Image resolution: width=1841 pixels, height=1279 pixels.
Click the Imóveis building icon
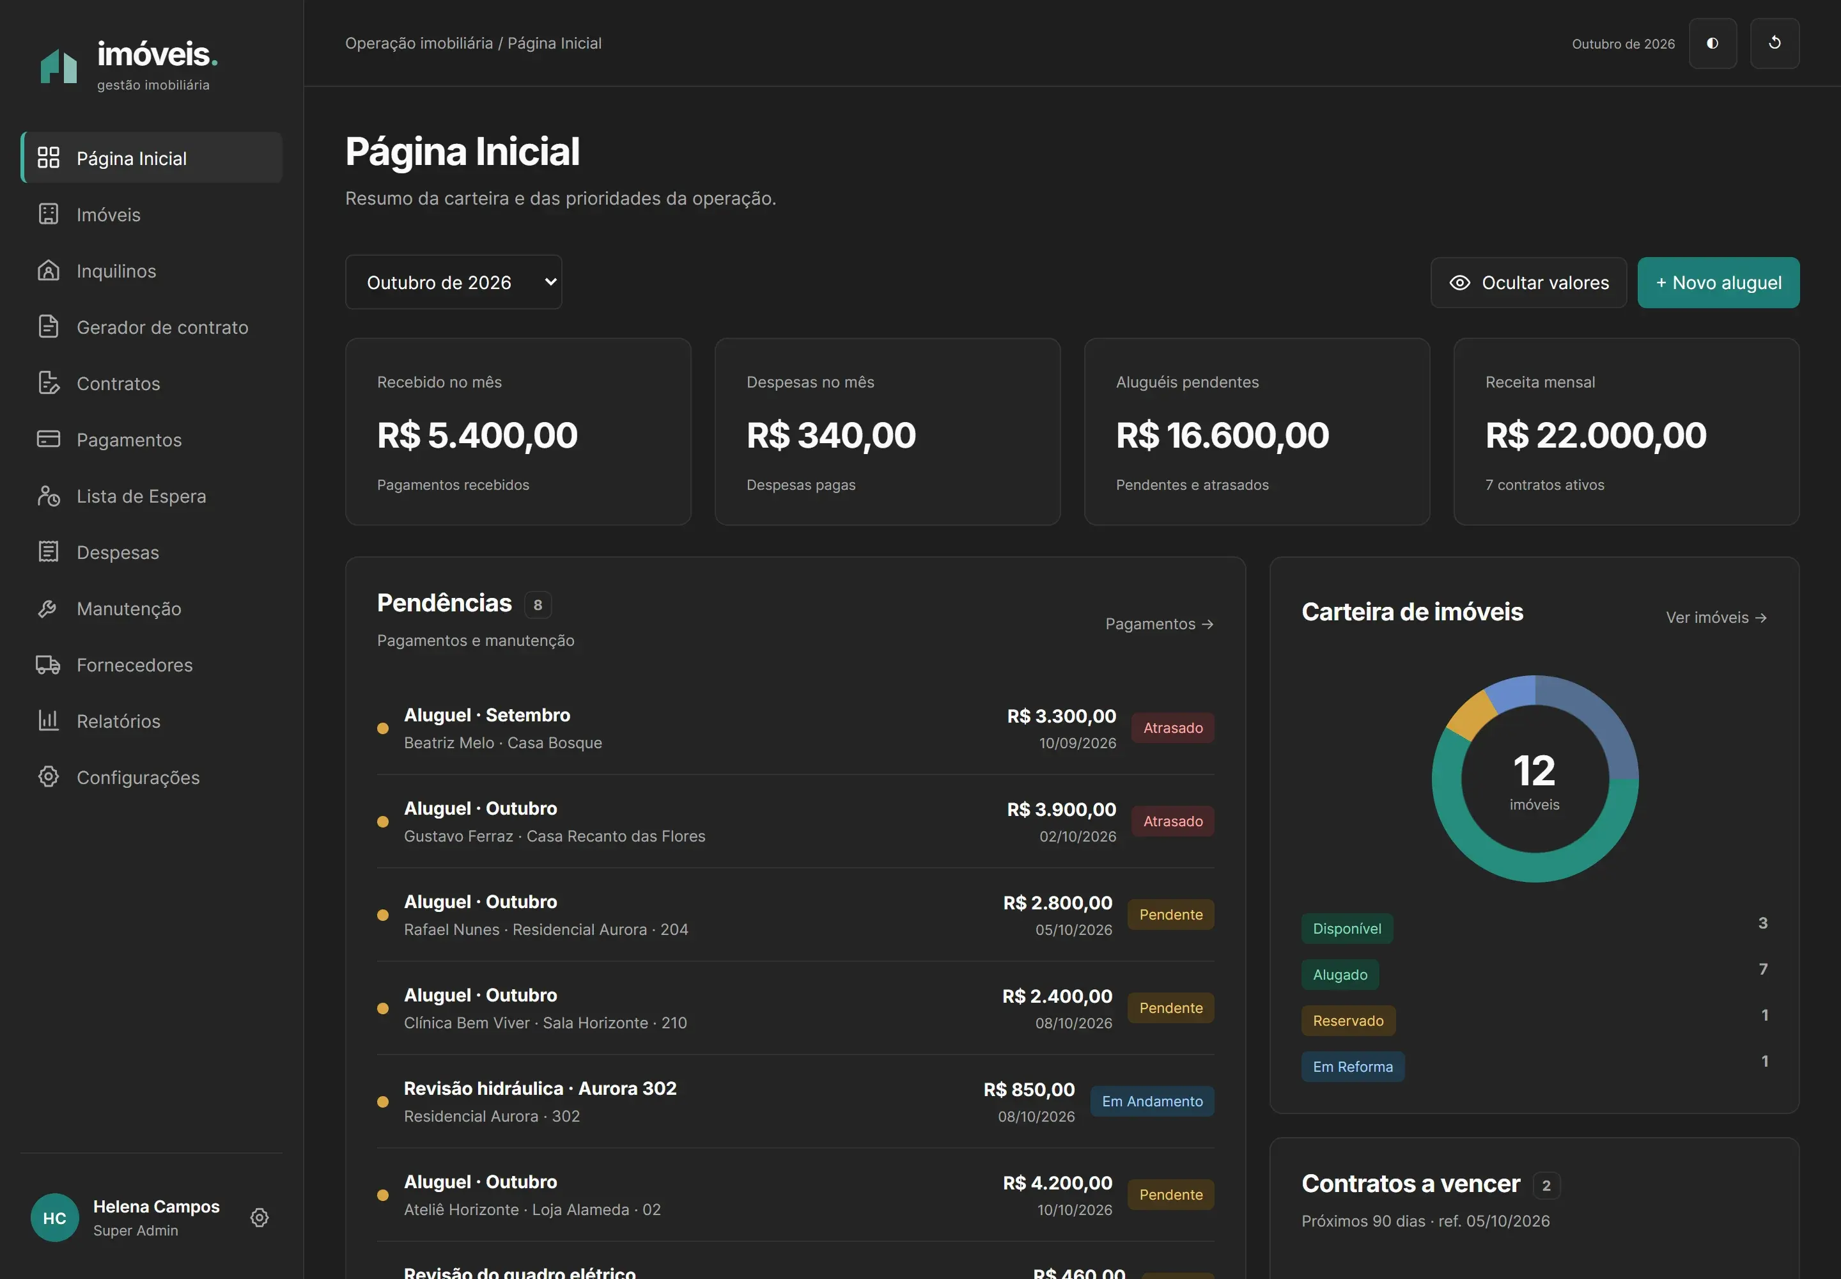tap(49, 214)
